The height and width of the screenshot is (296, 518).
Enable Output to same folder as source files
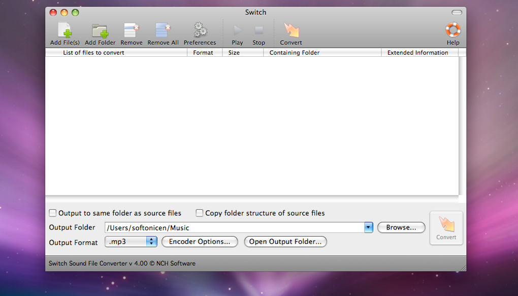click(52, 213)
